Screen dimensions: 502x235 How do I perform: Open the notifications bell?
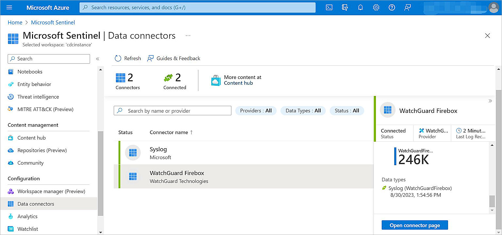(360, 7)
